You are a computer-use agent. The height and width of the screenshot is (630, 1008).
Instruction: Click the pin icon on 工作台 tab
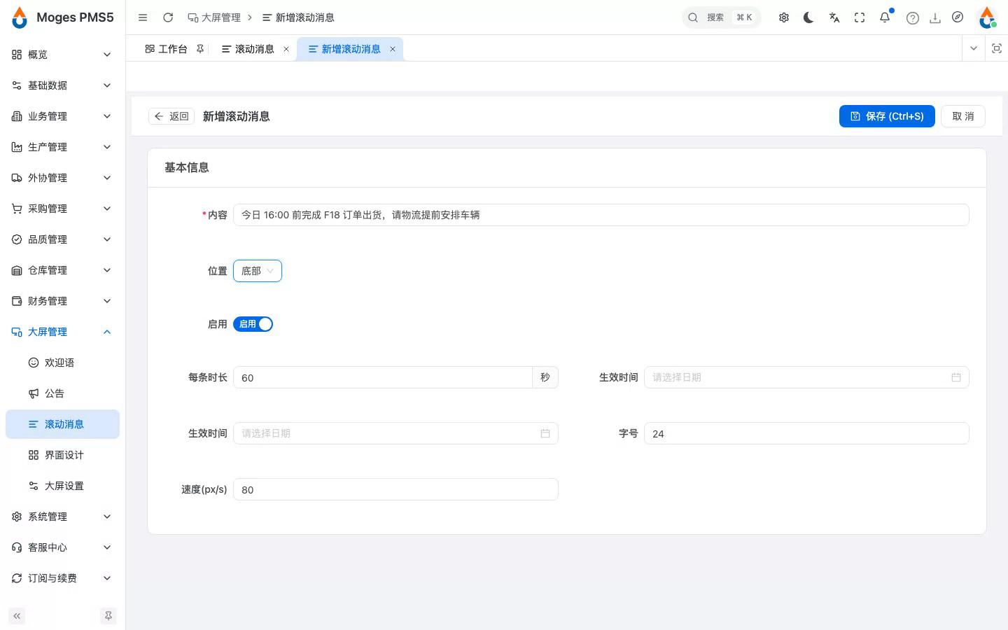pyautogui.click(x=200, y=49)
